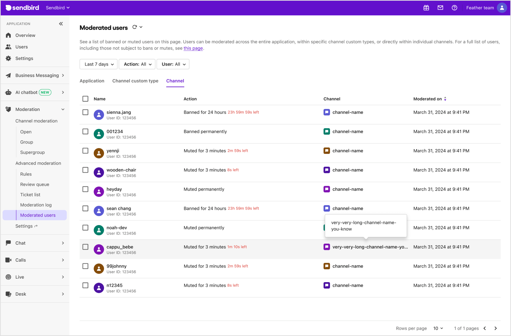Screen dimensions: 511x336
Task: Click cappu_bebe's user avatar
Action: 99,250
